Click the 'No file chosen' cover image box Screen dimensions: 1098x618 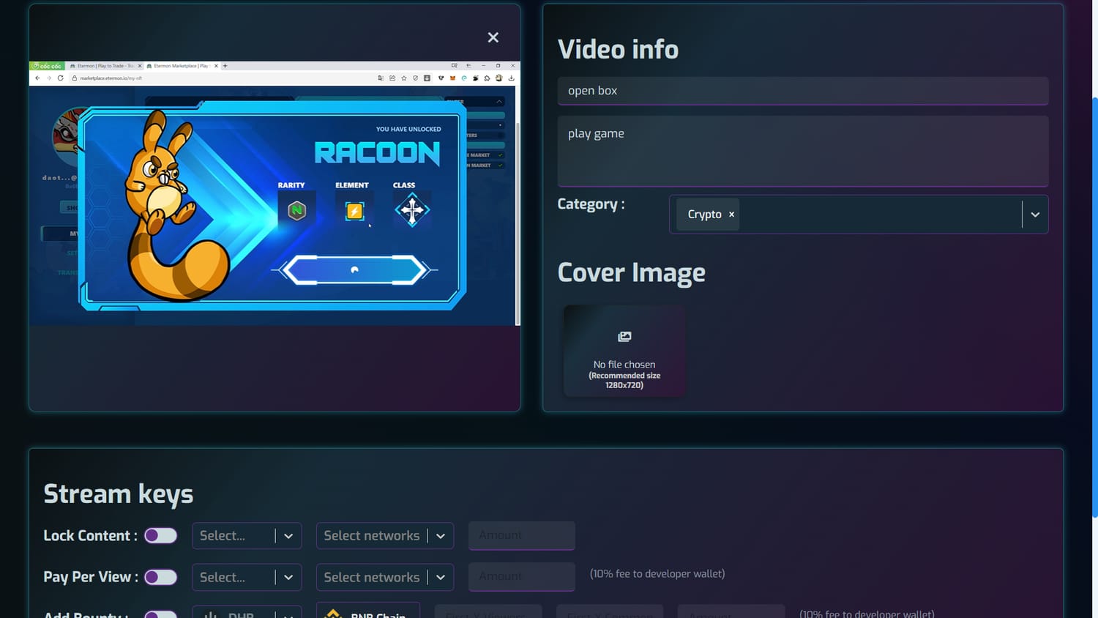624,351
